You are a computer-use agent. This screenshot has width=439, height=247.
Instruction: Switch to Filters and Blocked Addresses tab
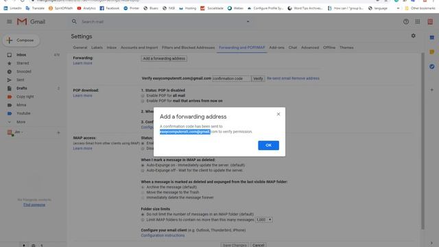pyautogui.click(x=188, y=47)
